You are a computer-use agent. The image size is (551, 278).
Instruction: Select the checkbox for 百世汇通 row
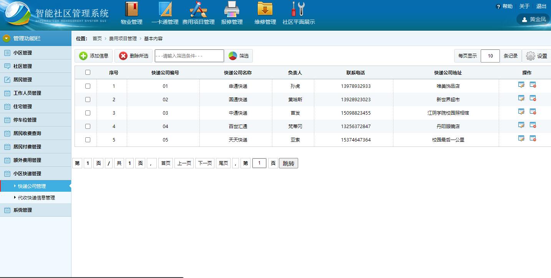click(x=88, y=126)
